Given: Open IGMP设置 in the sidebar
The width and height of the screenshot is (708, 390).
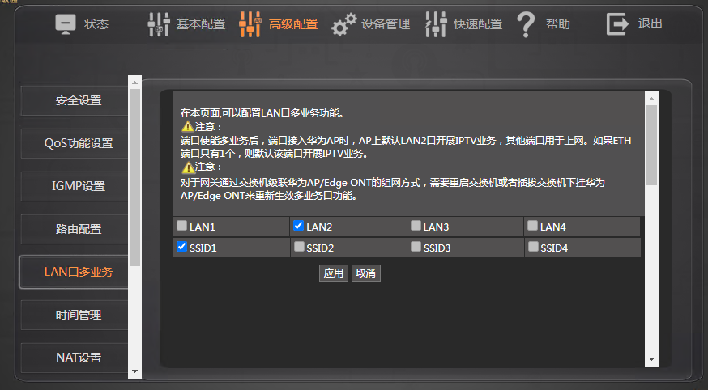Looking at the screenshot, I should coord(75,186).
